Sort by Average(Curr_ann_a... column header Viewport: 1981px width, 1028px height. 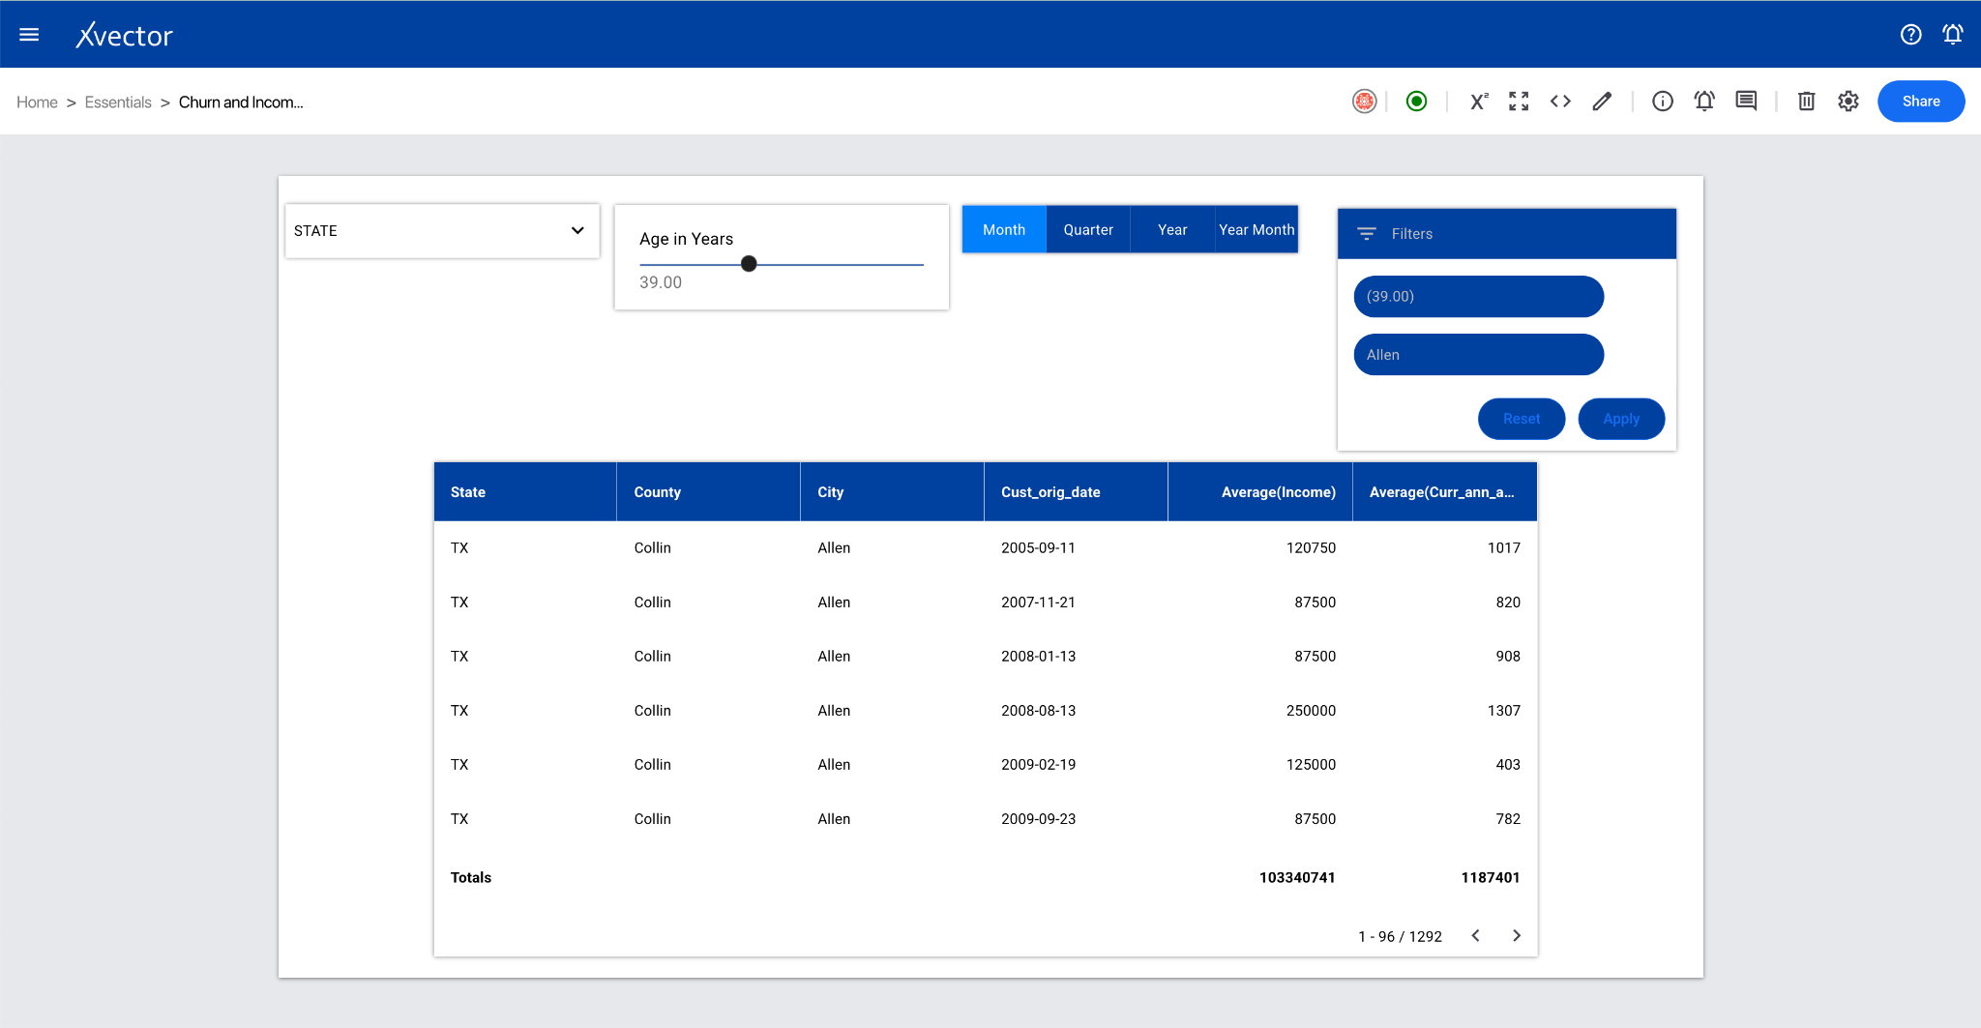[1444, 492]
